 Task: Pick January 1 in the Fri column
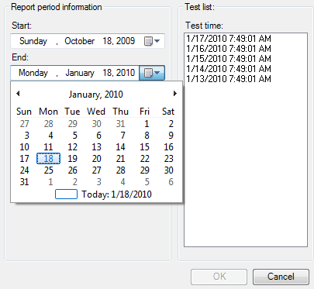click(147, 124)
